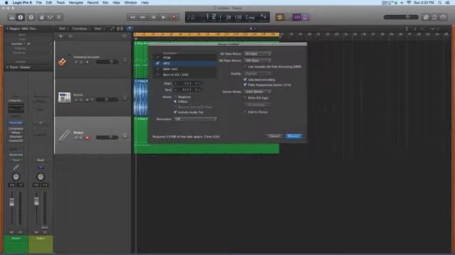Select Realtime bounce mode radio button
Image resolution: width=455 pixels, height=255 pixels.
coord(176,97)
